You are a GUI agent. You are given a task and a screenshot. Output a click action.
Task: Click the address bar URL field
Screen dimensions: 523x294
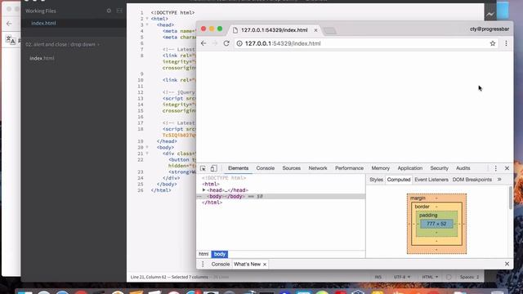pyautogui.click(x=366, y=43)
